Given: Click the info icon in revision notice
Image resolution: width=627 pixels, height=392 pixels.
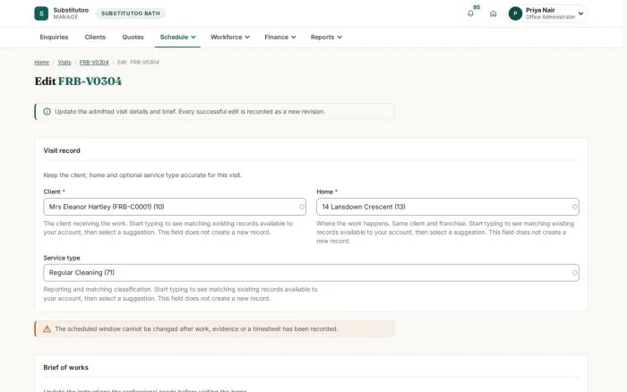Looking at the screenshot, I should click(47, 112).
